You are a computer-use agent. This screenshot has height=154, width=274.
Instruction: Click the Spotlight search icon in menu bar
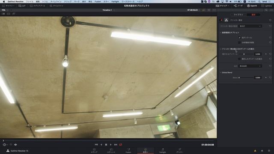coord(259,2)
